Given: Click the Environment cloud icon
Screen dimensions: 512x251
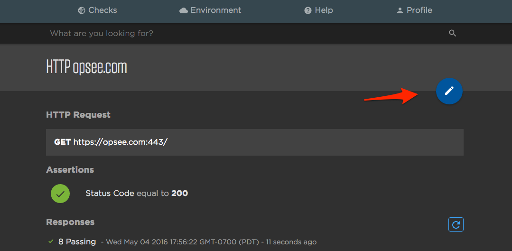Looking at the screenshot, I should [184, 10].
